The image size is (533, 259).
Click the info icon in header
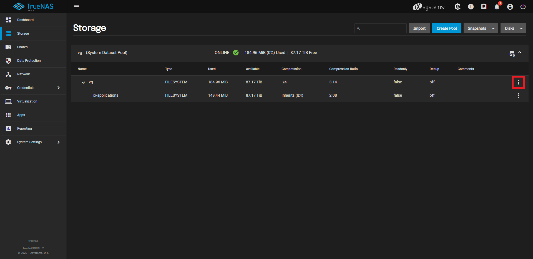(x=471, y=7)
